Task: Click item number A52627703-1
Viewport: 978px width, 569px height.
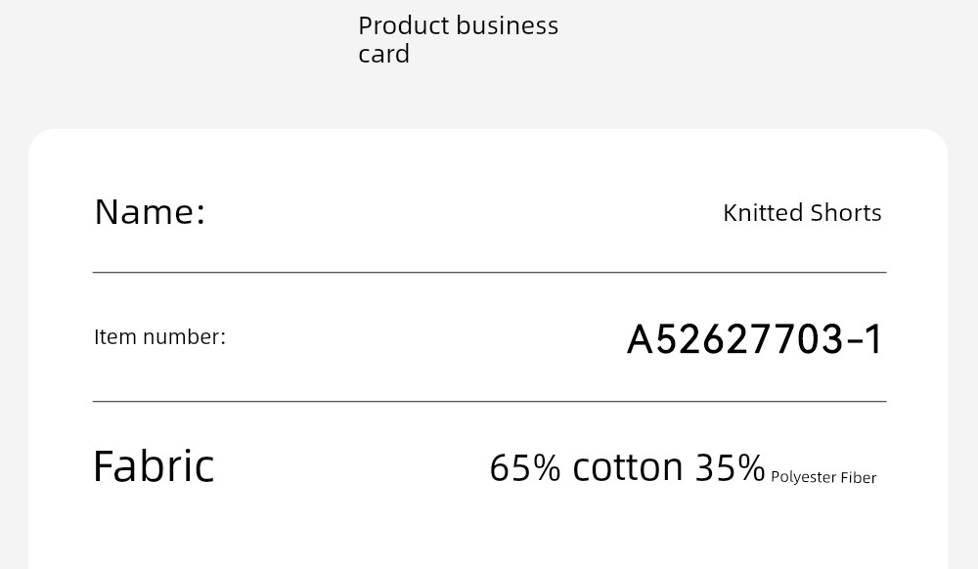Action: click(x=755, y=339)
